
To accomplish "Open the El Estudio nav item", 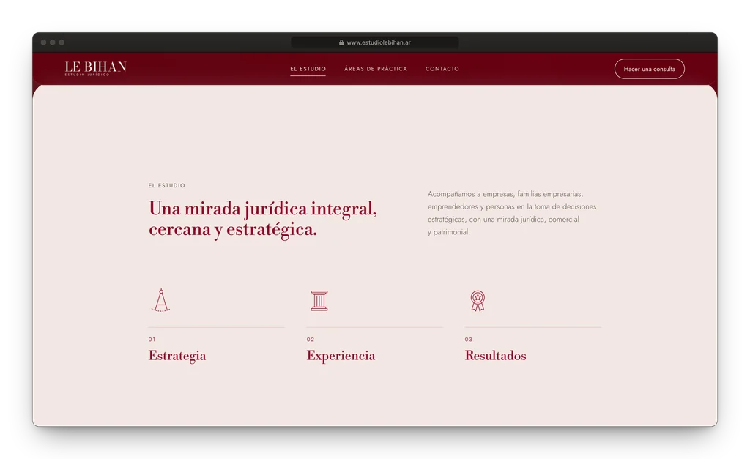I will tap(308, 69).
